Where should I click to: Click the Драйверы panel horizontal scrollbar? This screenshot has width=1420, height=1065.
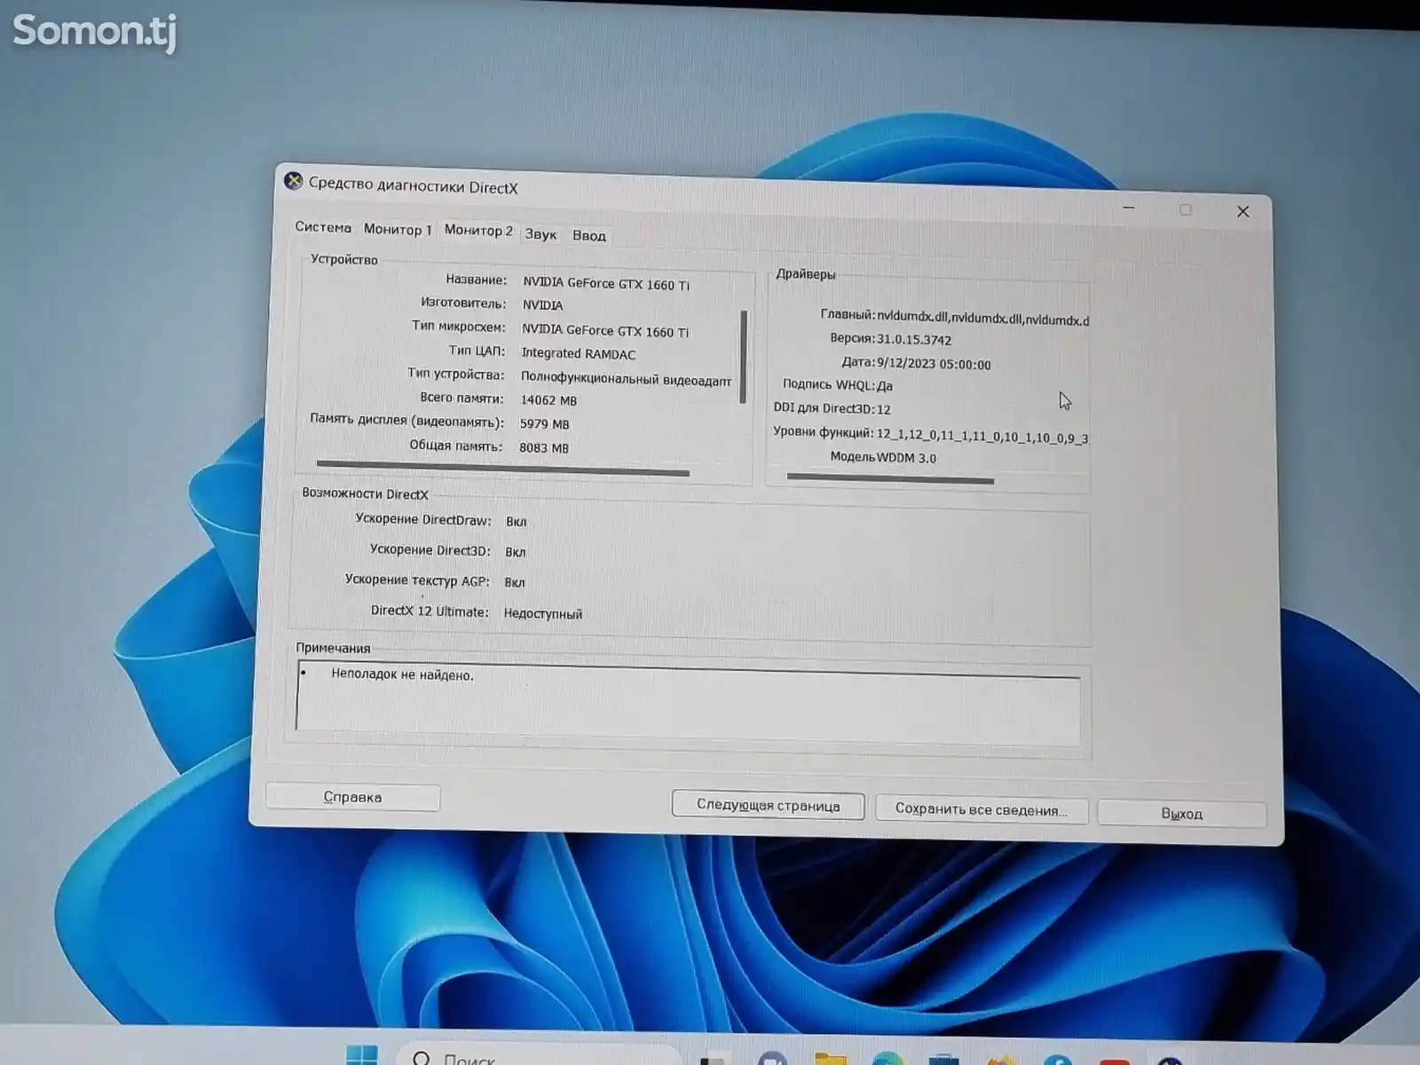click(890, 478)
